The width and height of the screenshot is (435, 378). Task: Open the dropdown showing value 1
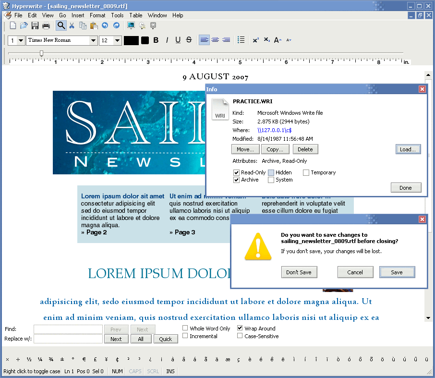(21, 40)
